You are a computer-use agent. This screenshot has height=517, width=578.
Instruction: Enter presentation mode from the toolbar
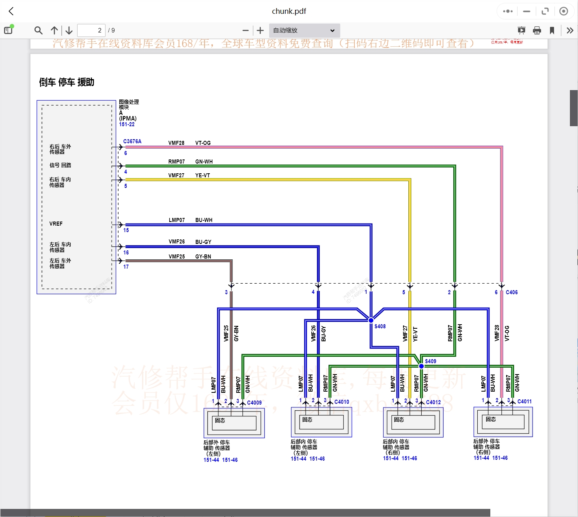point(521,30)
